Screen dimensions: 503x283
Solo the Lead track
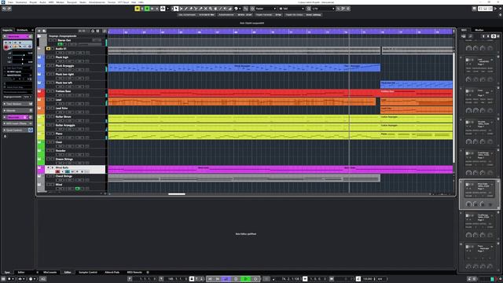tap(53, 100)
